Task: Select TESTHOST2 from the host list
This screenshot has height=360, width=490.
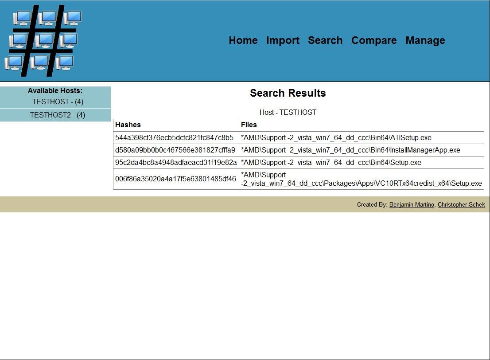Action: [55, 115]
